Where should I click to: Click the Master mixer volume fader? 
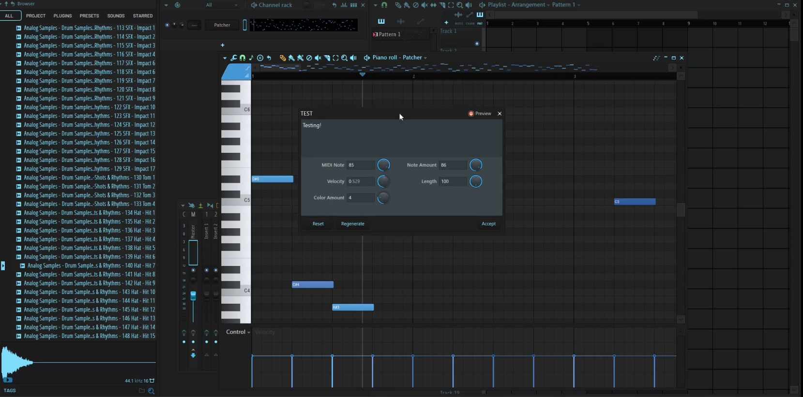coord(193,296)
